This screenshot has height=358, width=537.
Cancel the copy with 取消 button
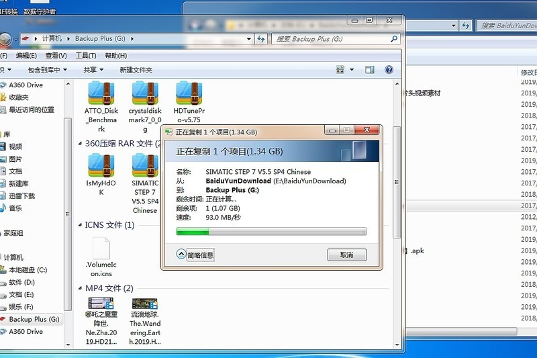tap(346, 255)
